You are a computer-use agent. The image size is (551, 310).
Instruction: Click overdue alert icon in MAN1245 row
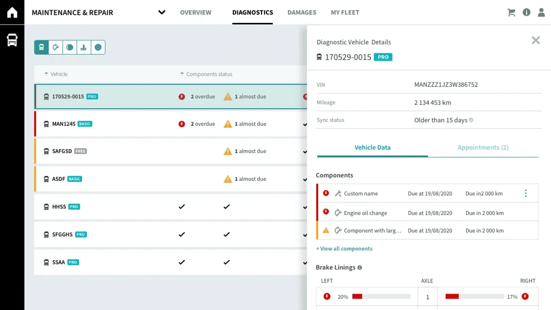(x=182, y=124)
